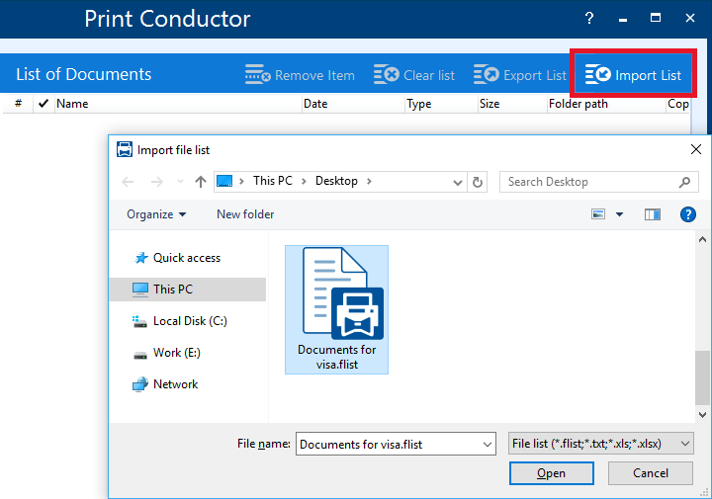
Task: Click the Remove Item toolbar icon
Action: pyautogui.click(x=258, y=75)
